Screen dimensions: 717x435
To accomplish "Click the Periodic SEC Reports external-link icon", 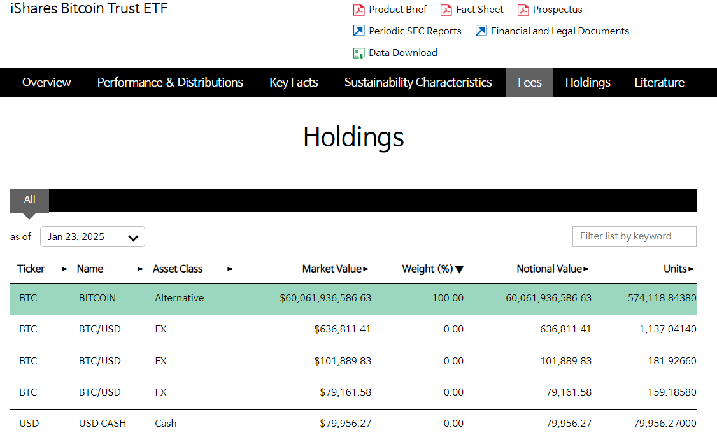I will coord(359,31).
